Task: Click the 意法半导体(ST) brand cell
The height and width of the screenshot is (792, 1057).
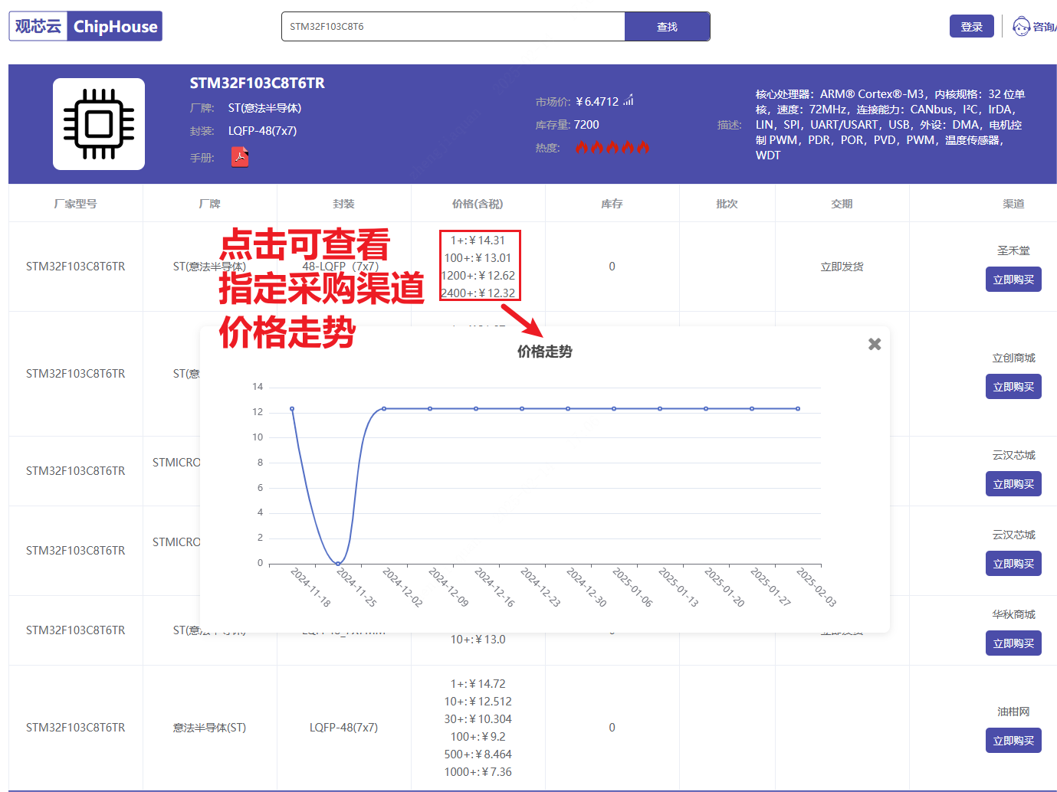Action: point(209,728)
